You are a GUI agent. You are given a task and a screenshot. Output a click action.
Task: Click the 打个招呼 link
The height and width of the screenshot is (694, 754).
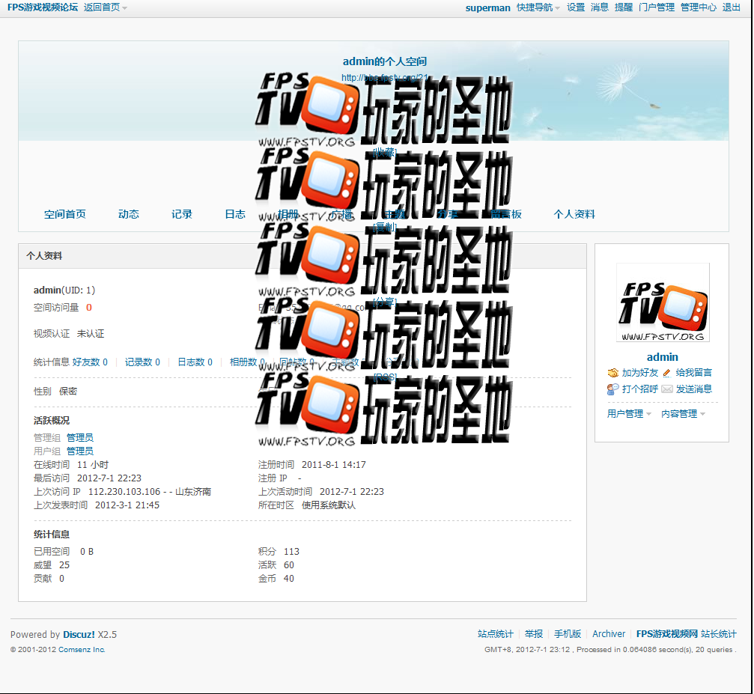[639, 389]
